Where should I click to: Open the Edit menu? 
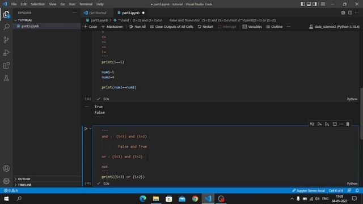click(x=23, y=4)
